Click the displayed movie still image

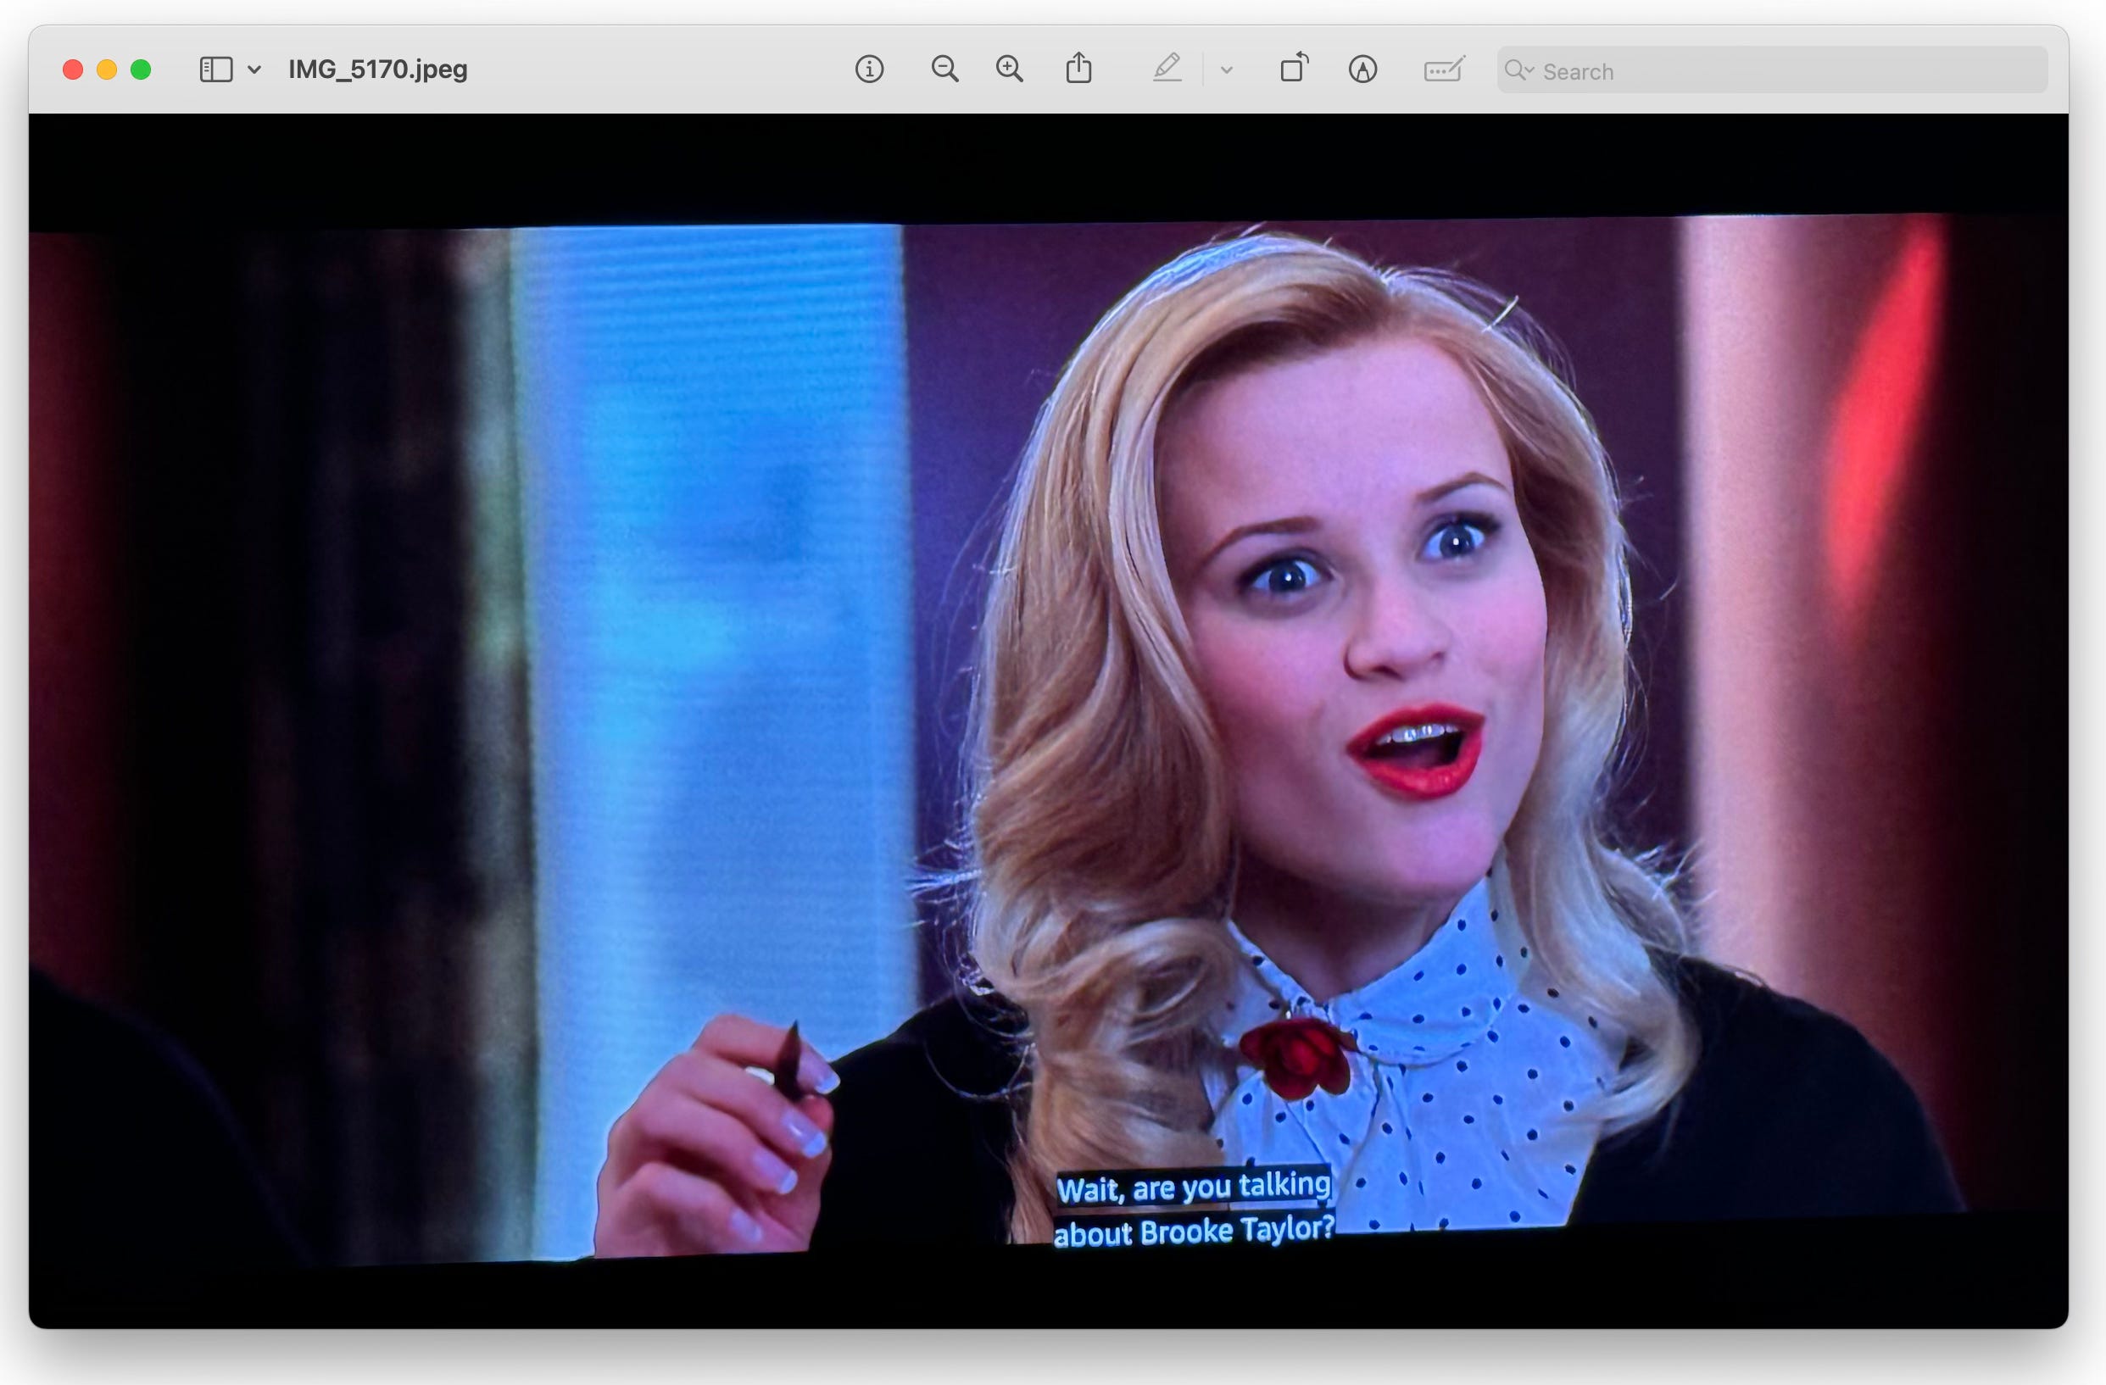[1049, 720]
